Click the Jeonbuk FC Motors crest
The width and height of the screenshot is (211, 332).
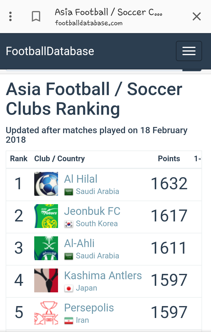46,216
